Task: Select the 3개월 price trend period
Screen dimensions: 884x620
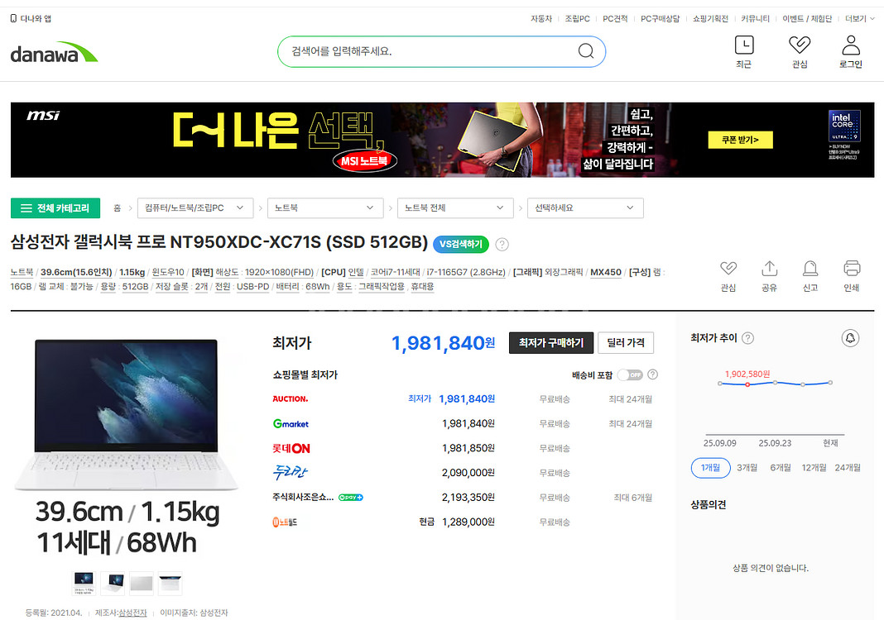Action: pos(747,467)
